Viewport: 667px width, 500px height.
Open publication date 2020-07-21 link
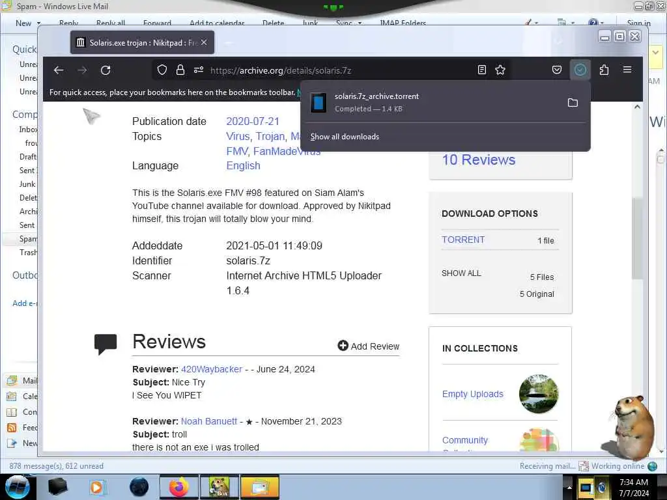point(253,121)
